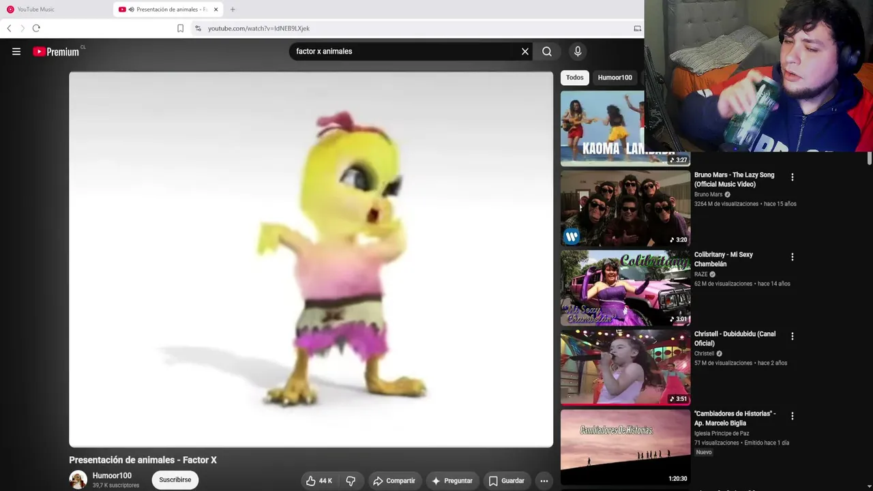Open Bruno Mars - The Lazy Song title
The height and width of the screenshot is (491, 873).
735,179
